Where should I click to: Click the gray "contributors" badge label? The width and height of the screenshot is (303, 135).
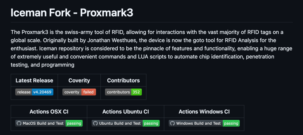pyautogui.click(x=118, y=92)
